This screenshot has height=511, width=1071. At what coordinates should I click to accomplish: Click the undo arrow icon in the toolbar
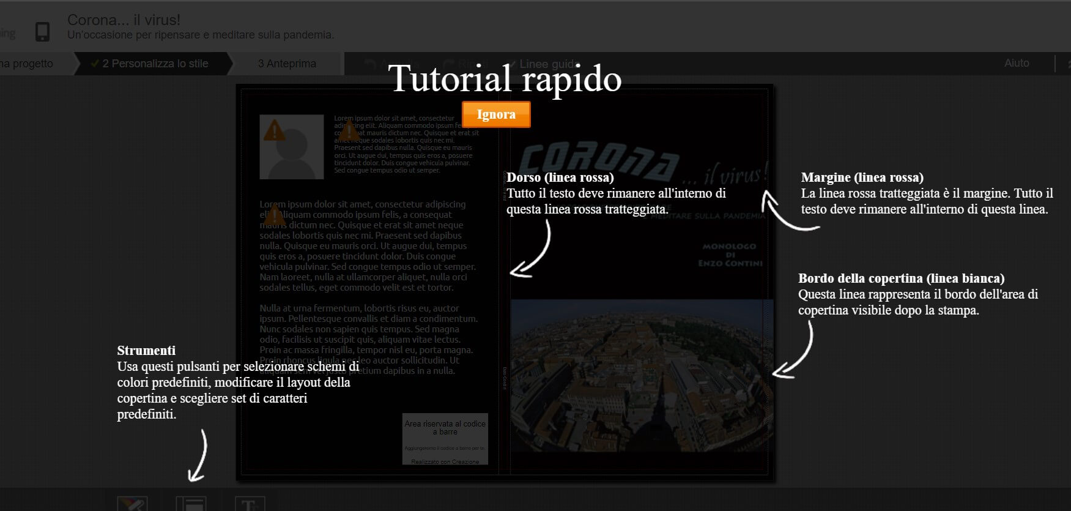pyautogui.click(x=369, y=64)
